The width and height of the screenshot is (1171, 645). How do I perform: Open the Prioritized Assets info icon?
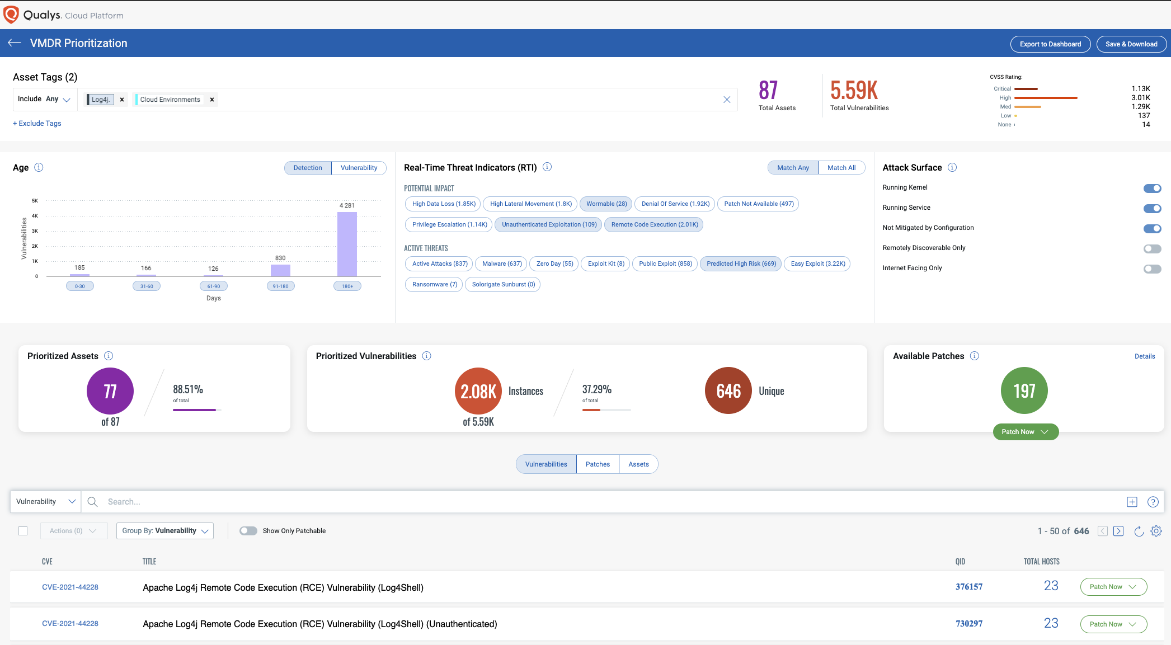click(109, 356)
